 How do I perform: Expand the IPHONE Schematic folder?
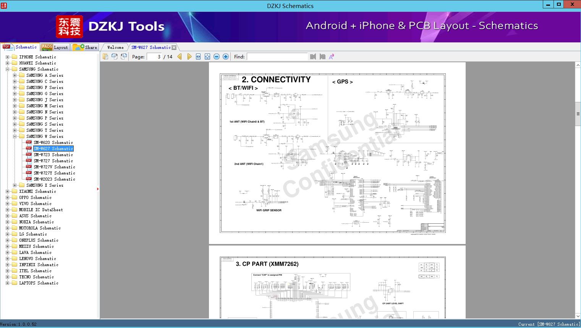click(x=7, y=57)
